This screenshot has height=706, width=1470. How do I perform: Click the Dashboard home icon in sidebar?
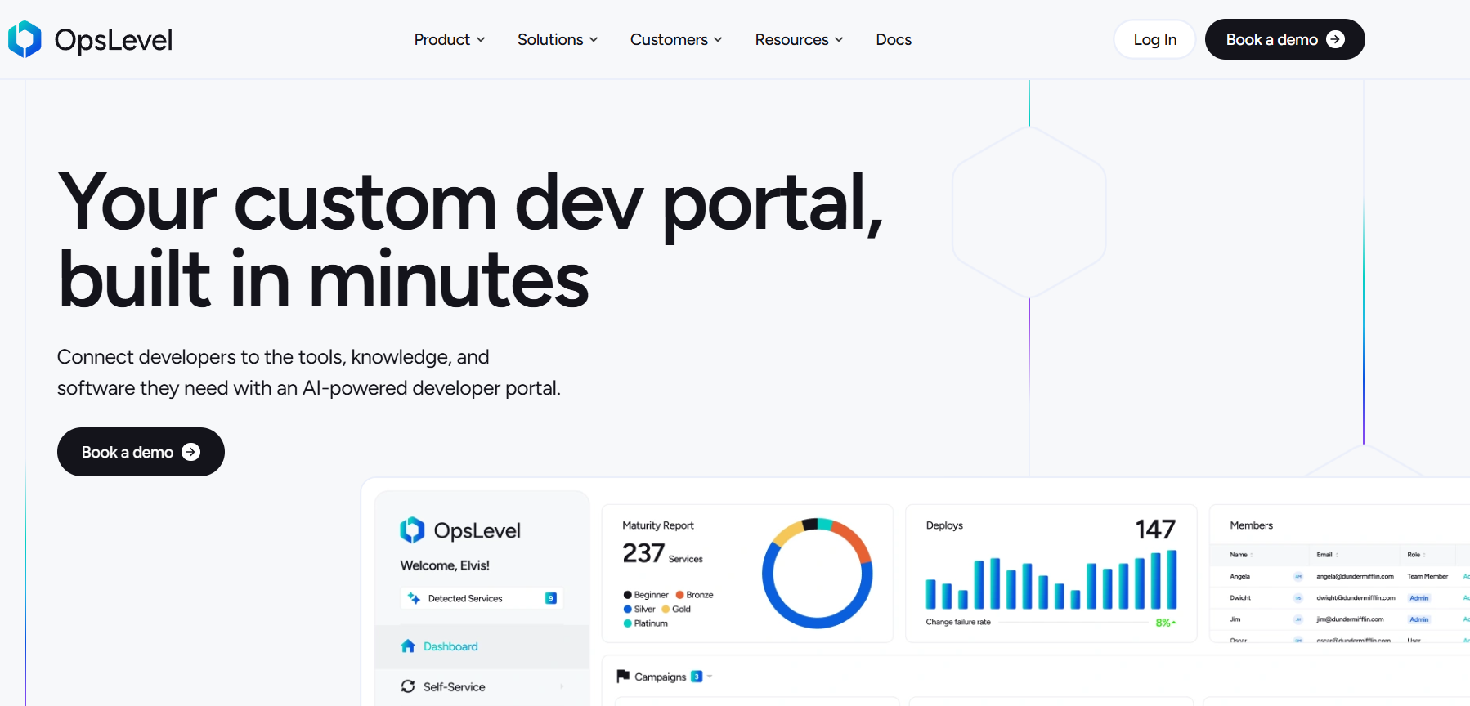[x=408, y=646]
